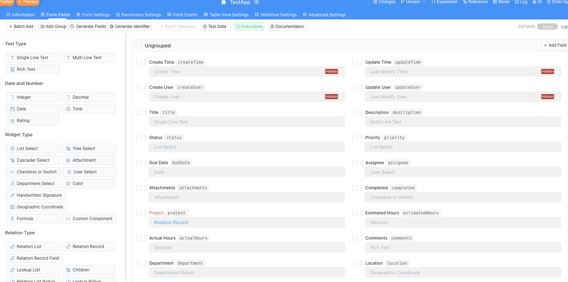This screenshot has height=282, width=568.
Task: Tick the checkbox for Status field
Action: (x=139, y=138)
